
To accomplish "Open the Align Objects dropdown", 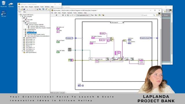I will 92,15.
